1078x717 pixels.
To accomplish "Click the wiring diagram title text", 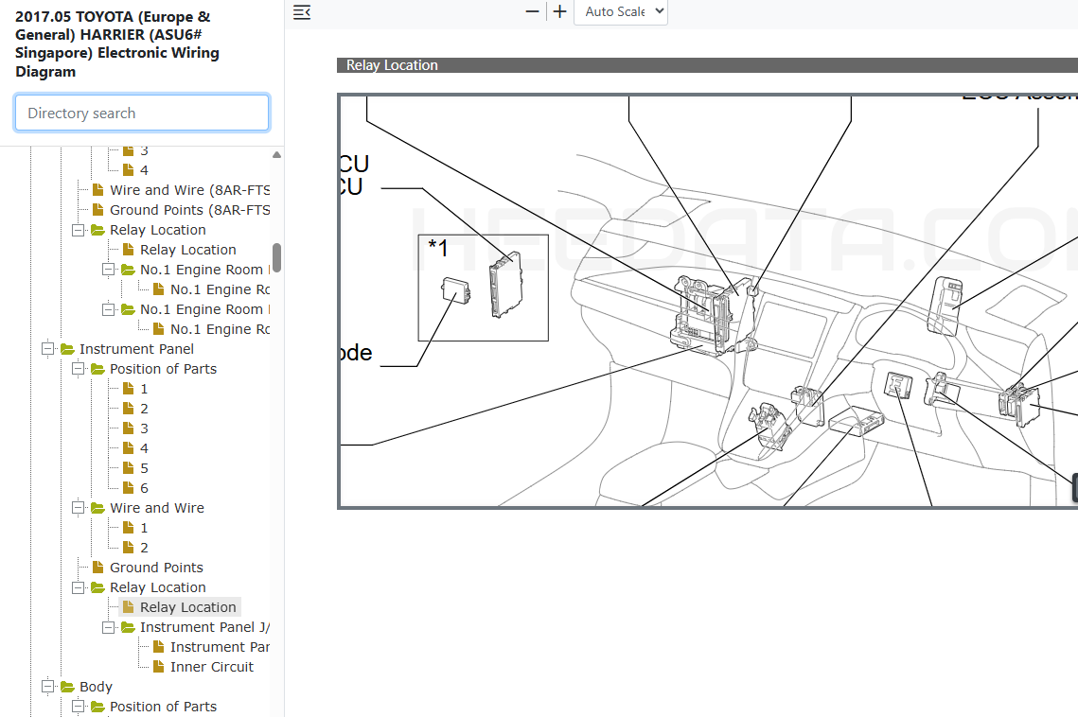I will (116, 44).
